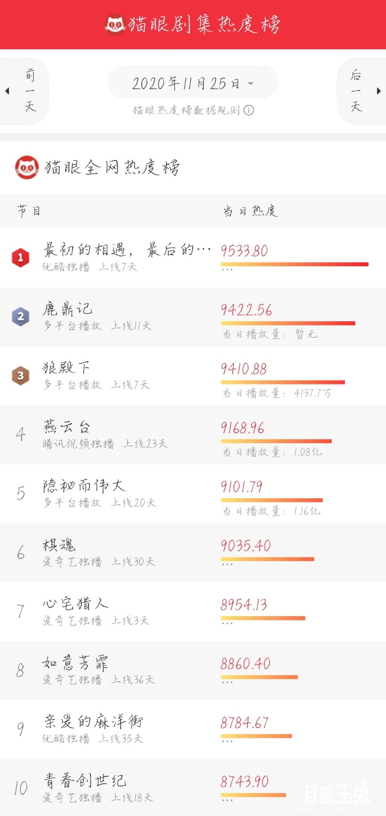Expand the ellipsis under 9533.80 heat score
The width and height of the screenshot is (386, 816).
point(227,270)
